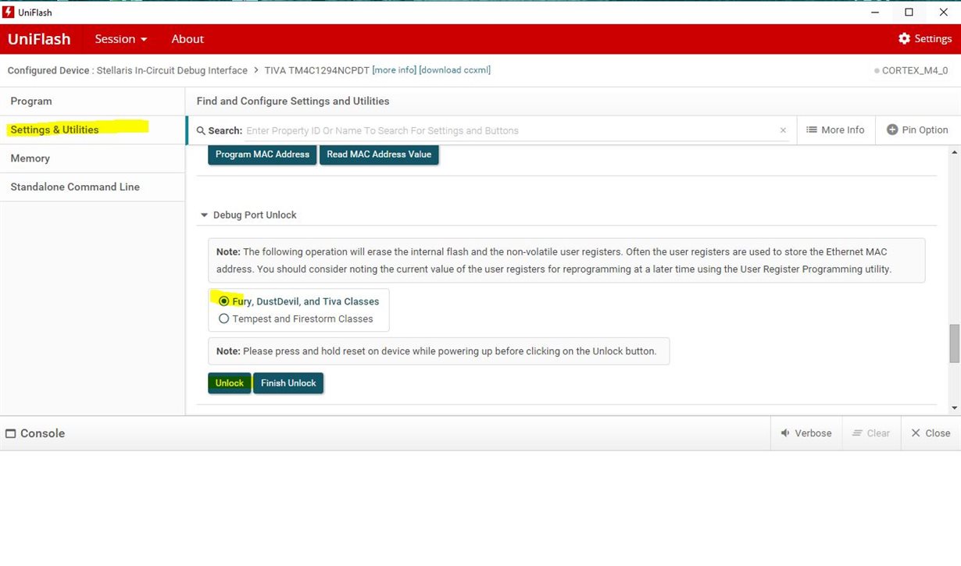Click the Console panel window icon
Image resolution: width=961 pixels, height=566 pixels.
pos(11,433)
